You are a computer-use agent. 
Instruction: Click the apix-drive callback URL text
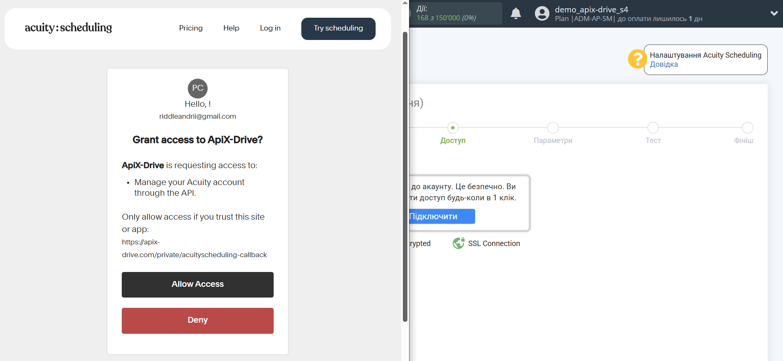pos(194,248)
